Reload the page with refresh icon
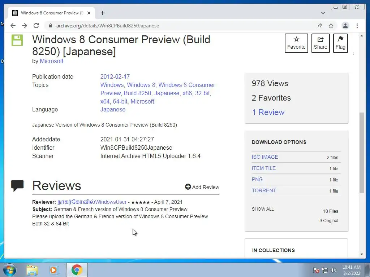This screenshot has width=370, height=277. coord(36,26)
